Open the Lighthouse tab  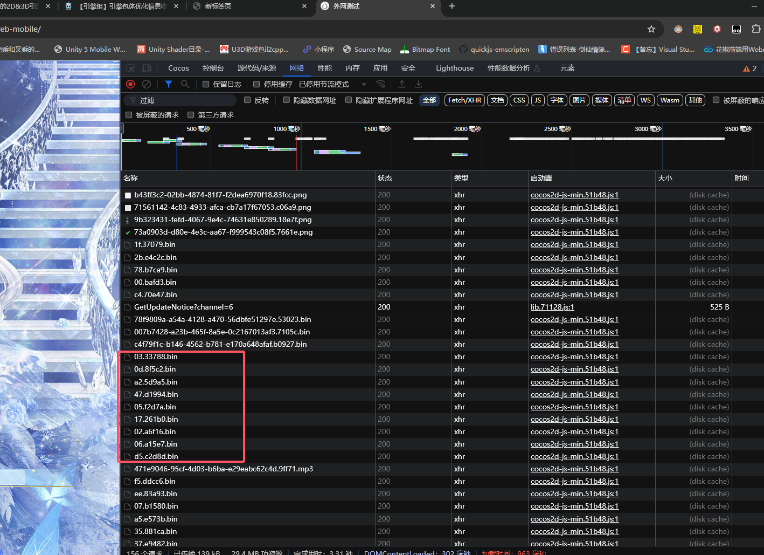[x=455, y=68]
